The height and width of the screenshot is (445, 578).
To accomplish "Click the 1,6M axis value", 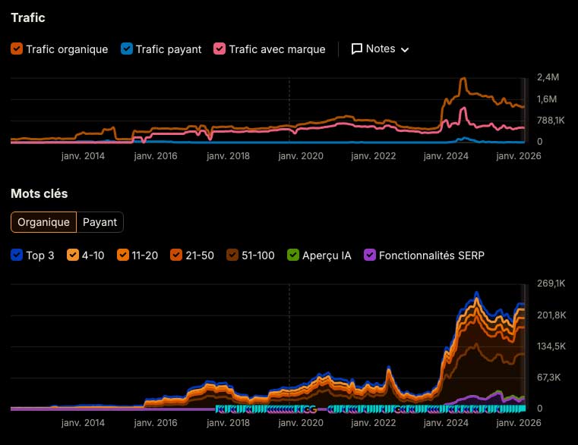I will pyautogui.click(x=547, y=99).
